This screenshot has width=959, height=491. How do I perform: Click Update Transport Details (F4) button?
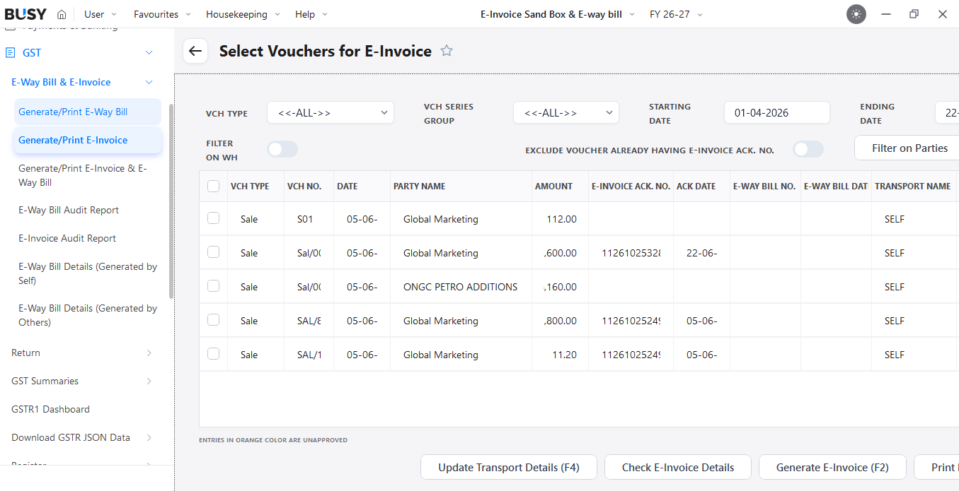[x=509, y=467]
